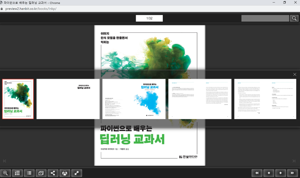Print the book preview

click(x=64, y=173)
